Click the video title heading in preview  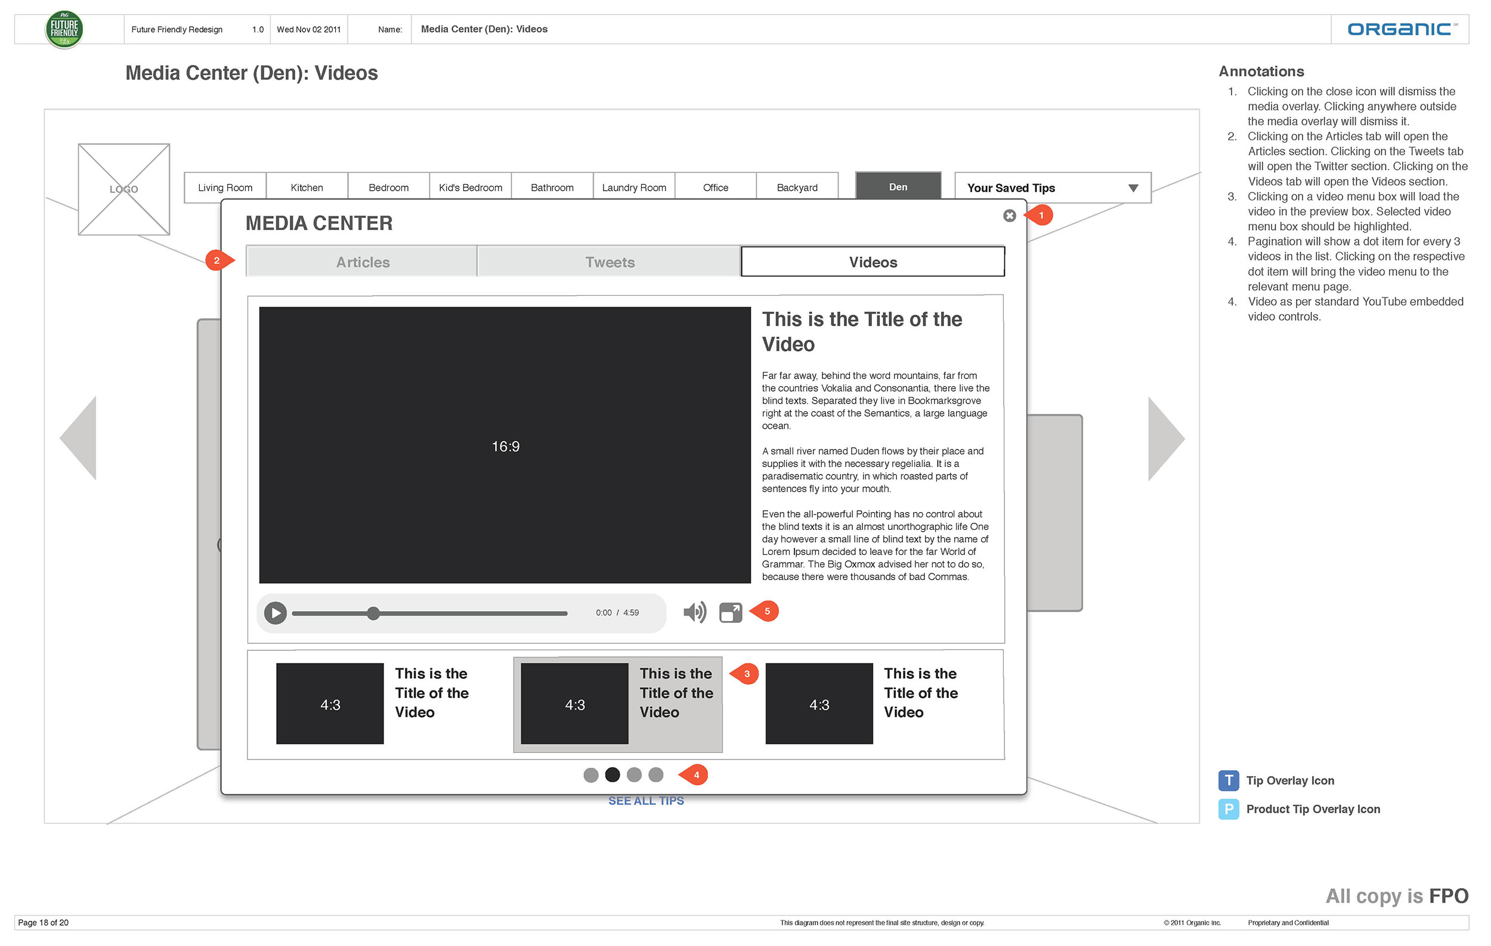tap(862, 331)
